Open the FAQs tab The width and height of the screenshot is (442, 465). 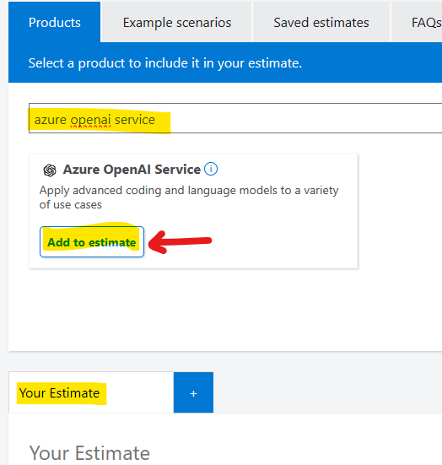click(426, 22)
